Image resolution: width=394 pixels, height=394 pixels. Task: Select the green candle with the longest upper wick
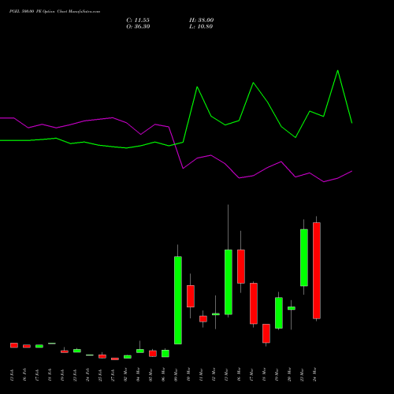point(229,282)
